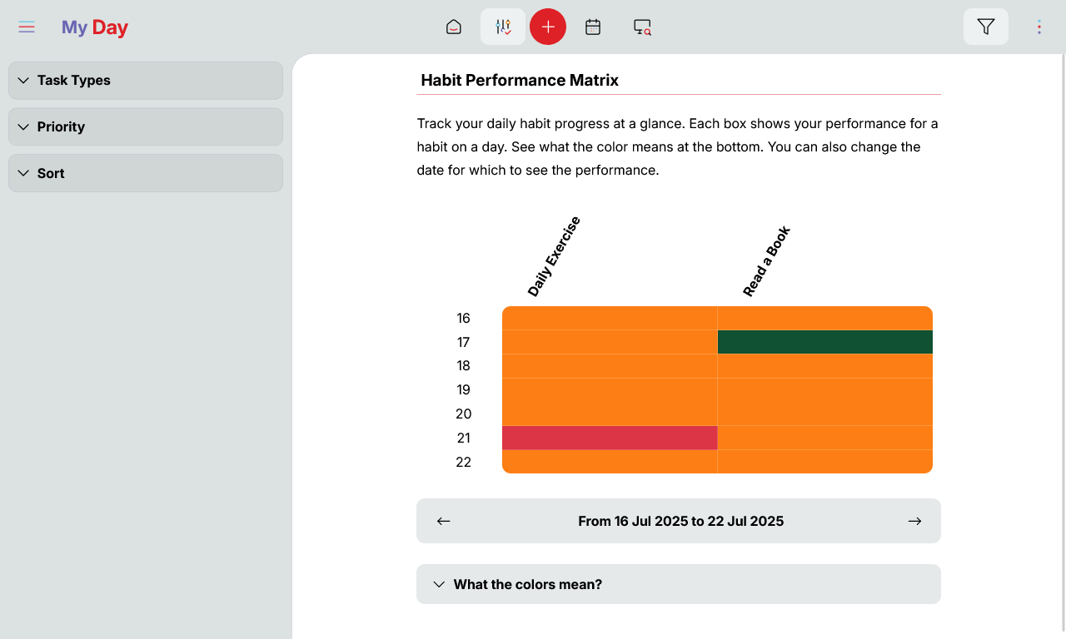Open the calendar view icon
The height and width of the screenshot is (639, 1066).
point(593,27)
